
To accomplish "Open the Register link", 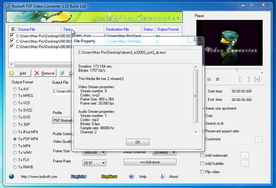I will tap(79, 177).
